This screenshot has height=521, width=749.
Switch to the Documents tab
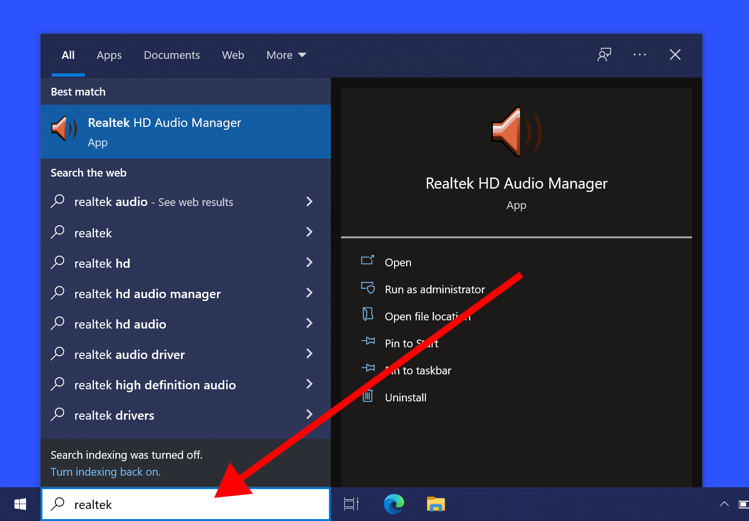click(172, 55)
